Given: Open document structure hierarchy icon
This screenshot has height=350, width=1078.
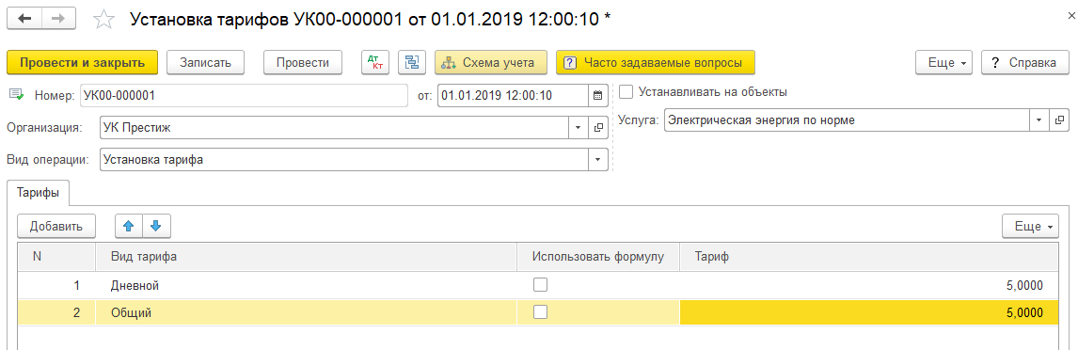Looking at the screenshot, I should click(x=412, y=62).
